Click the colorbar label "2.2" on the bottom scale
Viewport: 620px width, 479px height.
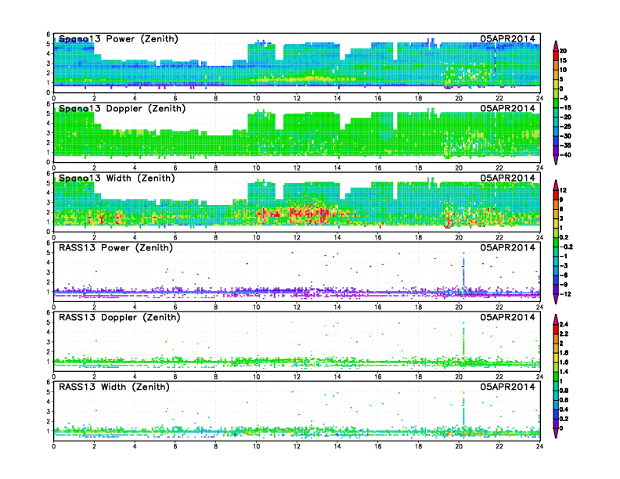(564, 333)
